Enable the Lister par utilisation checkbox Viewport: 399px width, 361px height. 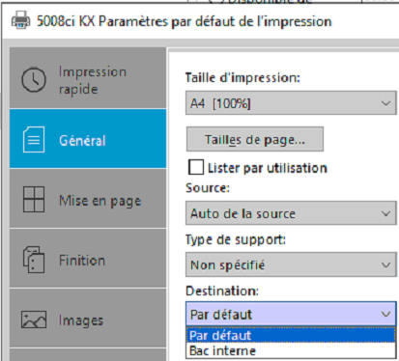196,167
